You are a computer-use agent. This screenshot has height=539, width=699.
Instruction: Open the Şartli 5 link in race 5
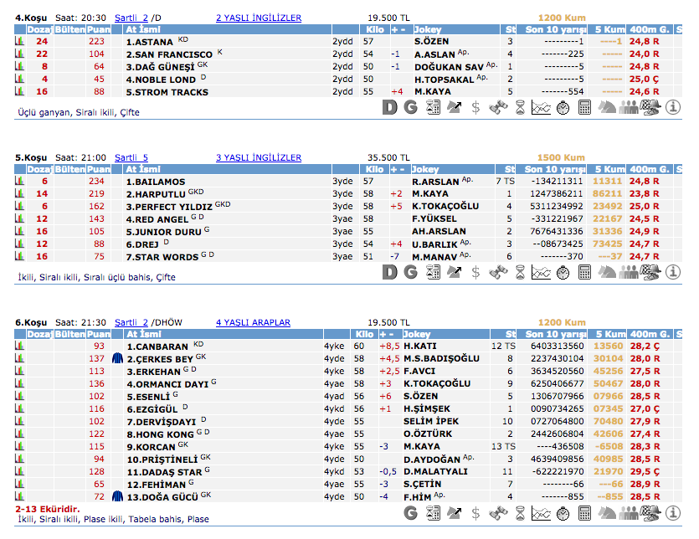[x=131, y=157]
